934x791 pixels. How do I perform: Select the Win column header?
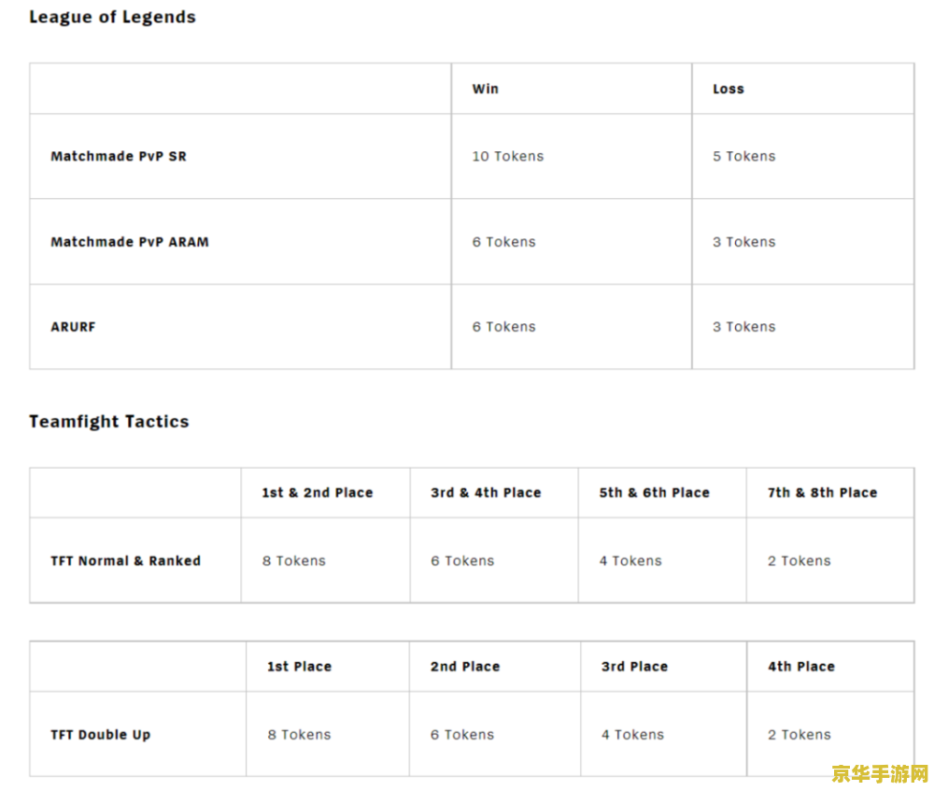click(486, 89)
